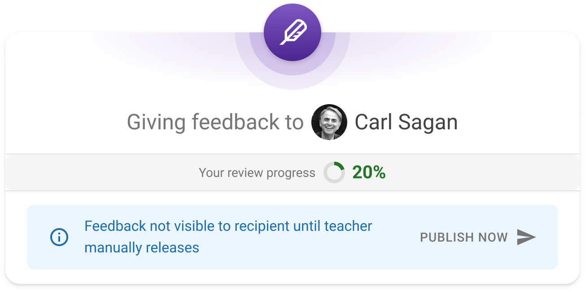This screenshot has width=585, height=291.
Task: Click the purple feather quill icon
Action: 292,32
